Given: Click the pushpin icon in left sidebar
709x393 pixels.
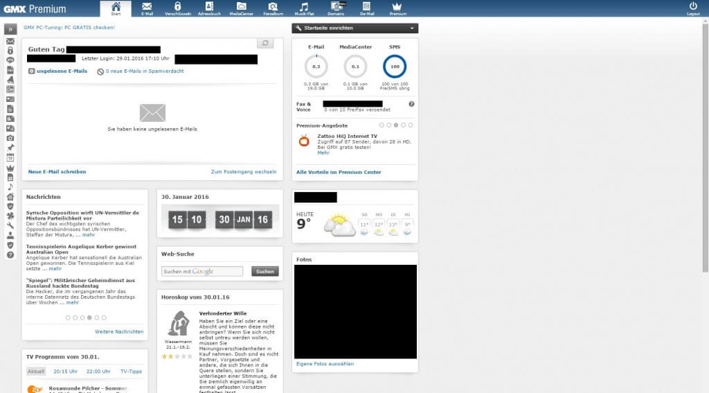Looking at the screenshot, I should (x=10, y=148).
